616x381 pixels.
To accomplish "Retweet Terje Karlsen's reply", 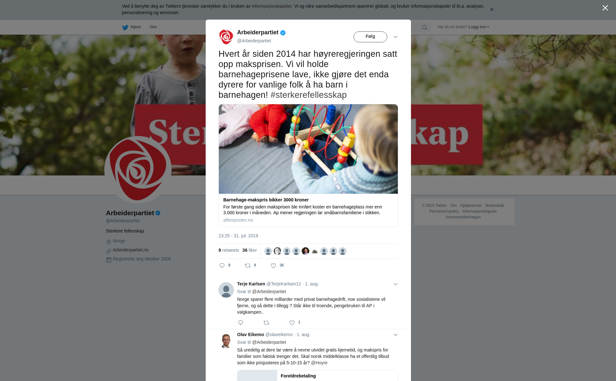I will coord(266,323).
